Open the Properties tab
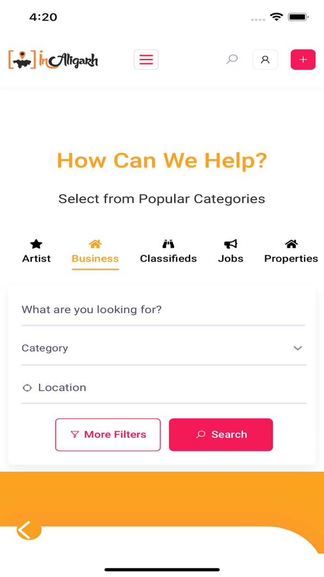Viewport: 324px width, 577px height. pyautogui.click(x=291, y=251)
